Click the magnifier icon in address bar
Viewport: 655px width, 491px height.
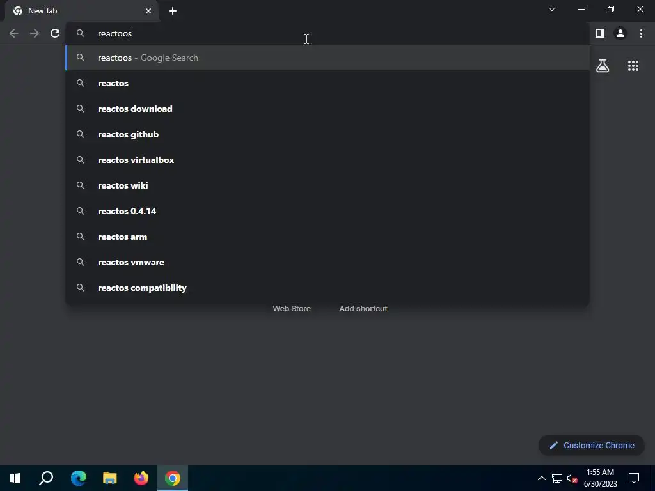81,33
